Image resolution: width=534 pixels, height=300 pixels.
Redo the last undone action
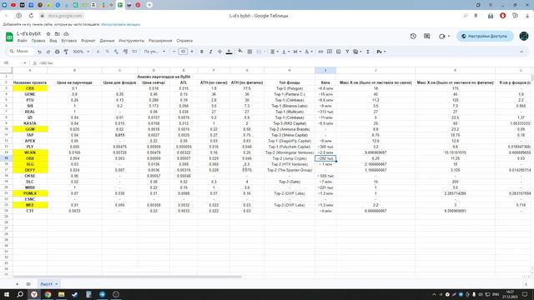coord(48,52)
